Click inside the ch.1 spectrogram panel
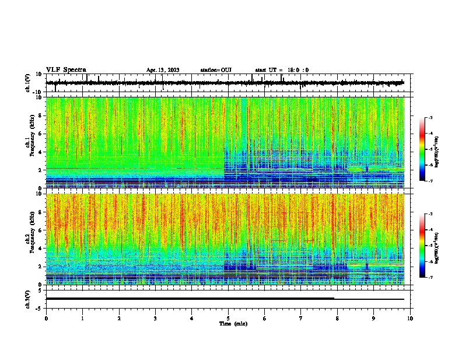This screenshot has width=462, height=357. point(225,142)
